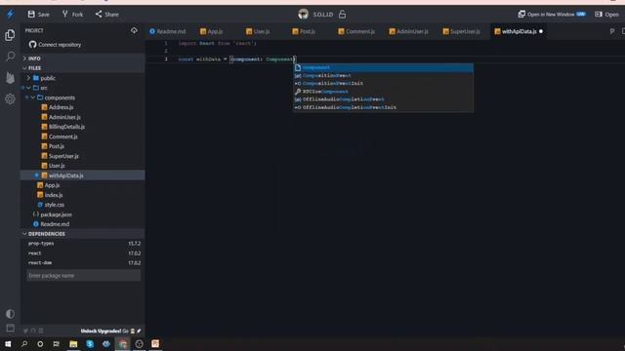Image resolution: width=625 pixels, height=351 pixels.
Task: Click the unsaved dot on withApiData.js tab
Action: tap(541, 31)
